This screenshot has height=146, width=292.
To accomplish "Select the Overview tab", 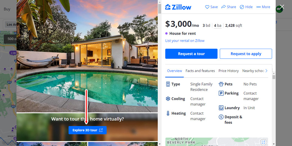I will [x=175, y=71].
